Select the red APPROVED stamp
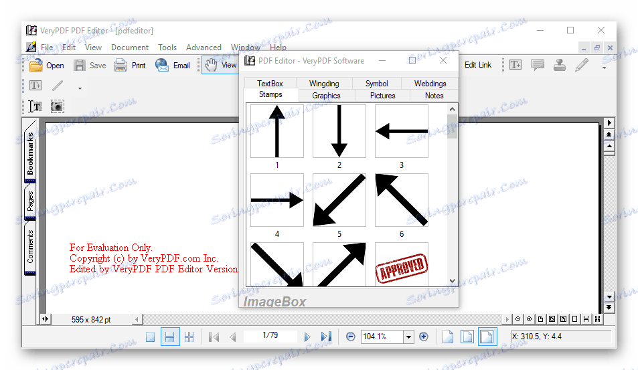 point(402,265)
